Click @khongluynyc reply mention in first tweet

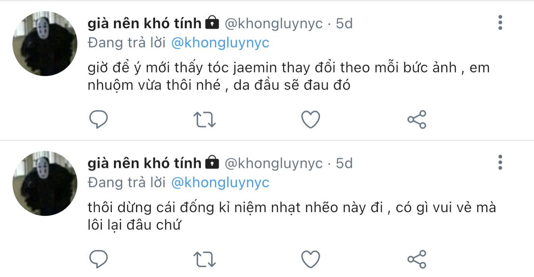click(220, 43)
